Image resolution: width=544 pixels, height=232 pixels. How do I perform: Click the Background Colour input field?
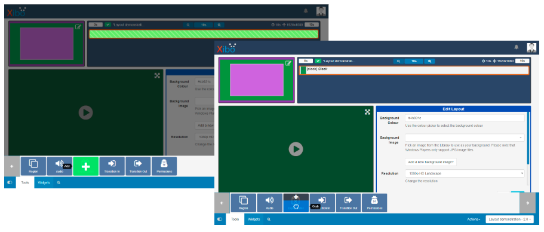click(465, 118)
